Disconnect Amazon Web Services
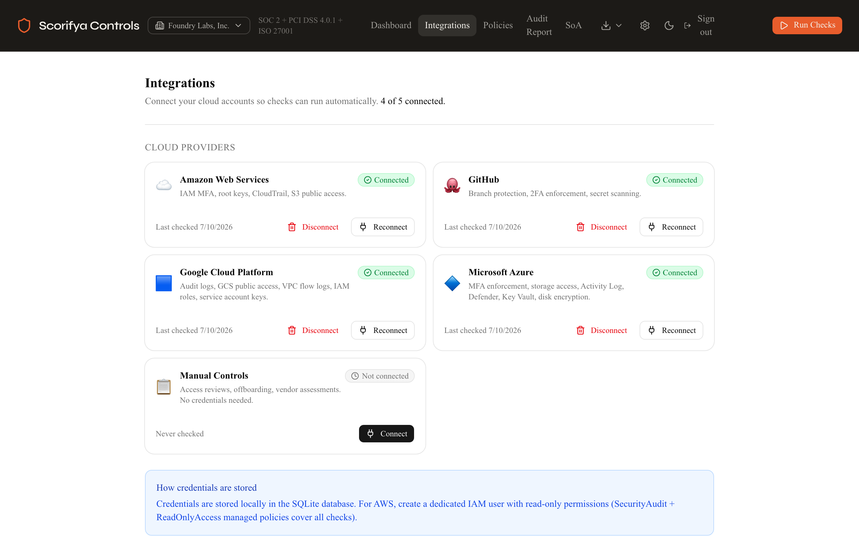 coord(313,227)
